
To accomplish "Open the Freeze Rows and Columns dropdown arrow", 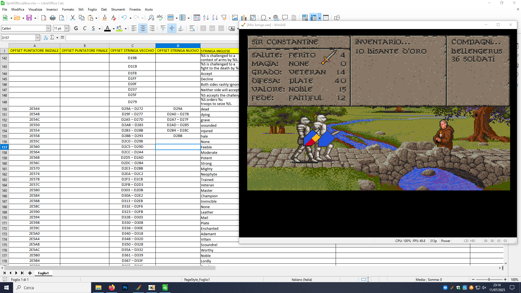I will 320,18.
